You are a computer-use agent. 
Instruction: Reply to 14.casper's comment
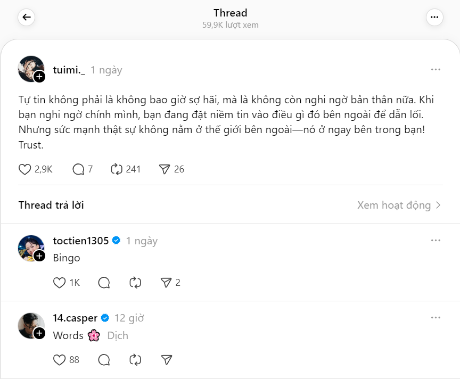pyautogui.click(x=104, y=360)
